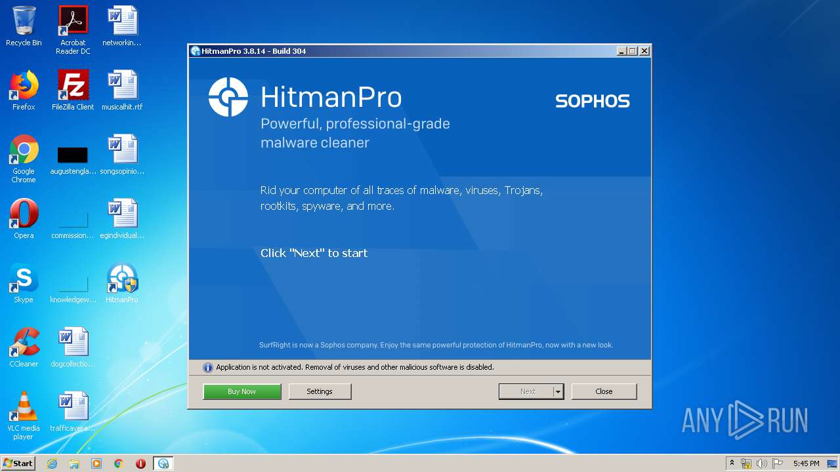Expand the Next button dropdown arrow
This screenshot has width=840, height=472.
pyautogui.click(x=558, y=391)
